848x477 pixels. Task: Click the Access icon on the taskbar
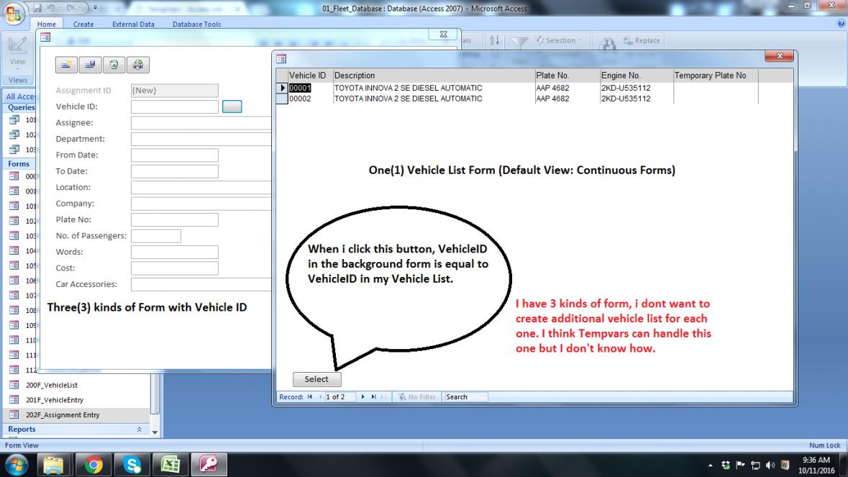coord(209,465)
